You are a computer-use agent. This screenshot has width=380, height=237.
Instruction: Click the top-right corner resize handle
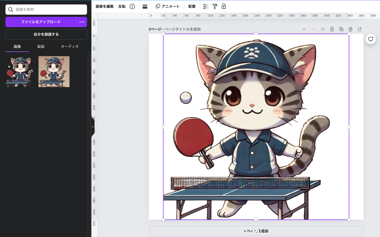coord(349,34)
